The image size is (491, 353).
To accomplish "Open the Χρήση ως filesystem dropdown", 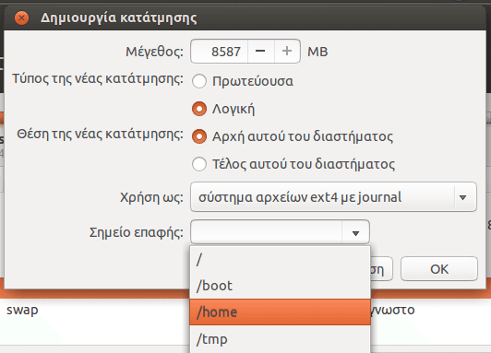I will coord(333,197).
